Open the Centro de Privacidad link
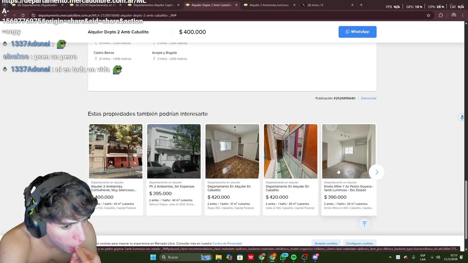 [x=227, y=243]
